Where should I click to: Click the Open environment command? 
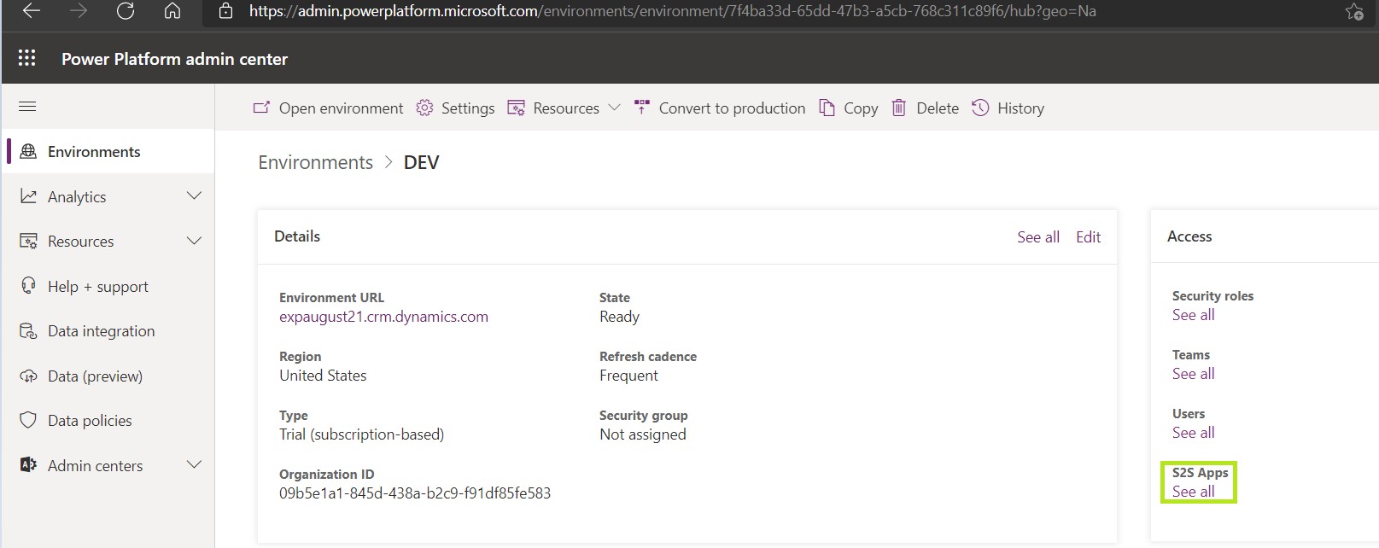(341, 108)
